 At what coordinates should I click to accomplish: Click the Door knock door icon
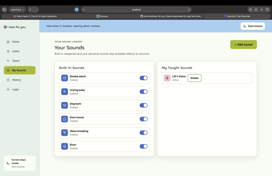64,119
